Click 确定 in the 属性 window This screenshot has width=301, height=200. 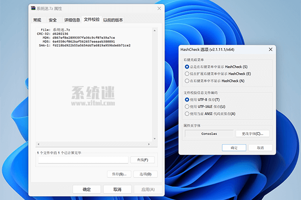[x=87, y=189]
